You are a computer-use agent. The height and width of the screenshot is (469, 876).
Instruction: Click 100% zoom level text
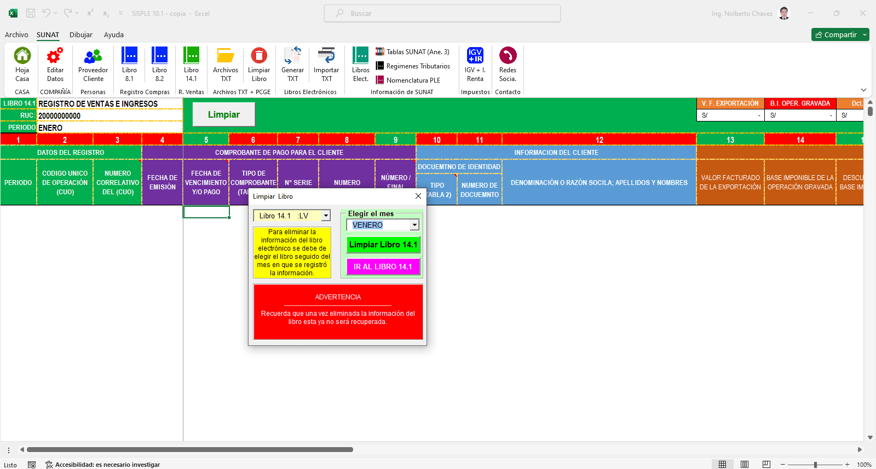[x=864, y=465]
